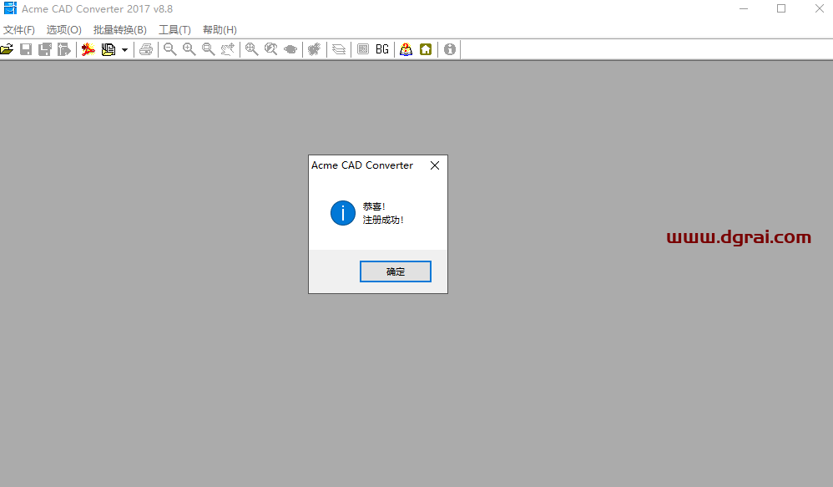Click the Zoom previous magnifier icon
The image size is (833, 487).
pyautogui.click(x=271, y=49)
